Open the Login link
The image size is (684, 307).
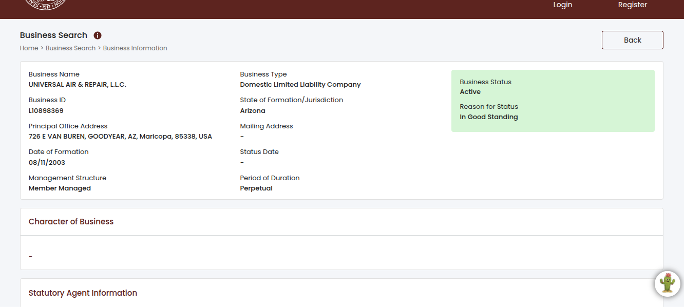(563, 5)
